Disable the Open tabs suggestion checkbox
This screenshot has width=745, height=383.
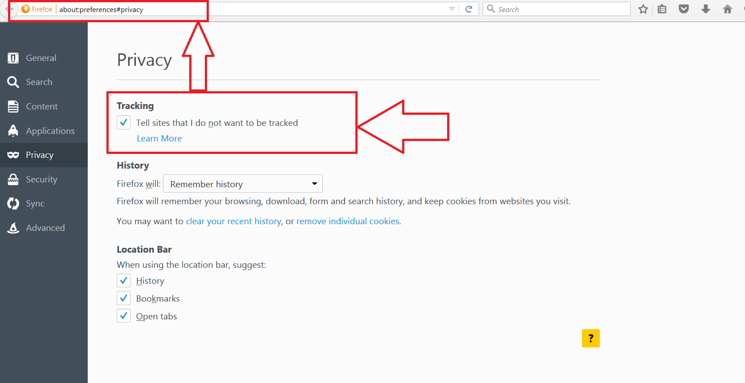(x=124, y=316)
